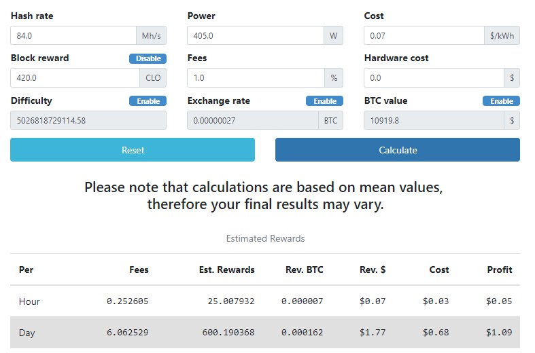Click the Cost column header in table
The height and width of the screenshot is (353, 535).
click(439, 270)
